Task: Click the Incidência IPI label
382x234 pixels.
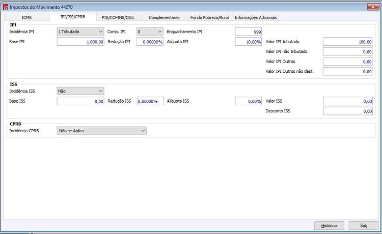Action: pyautogui.click(x=22, y=32)
